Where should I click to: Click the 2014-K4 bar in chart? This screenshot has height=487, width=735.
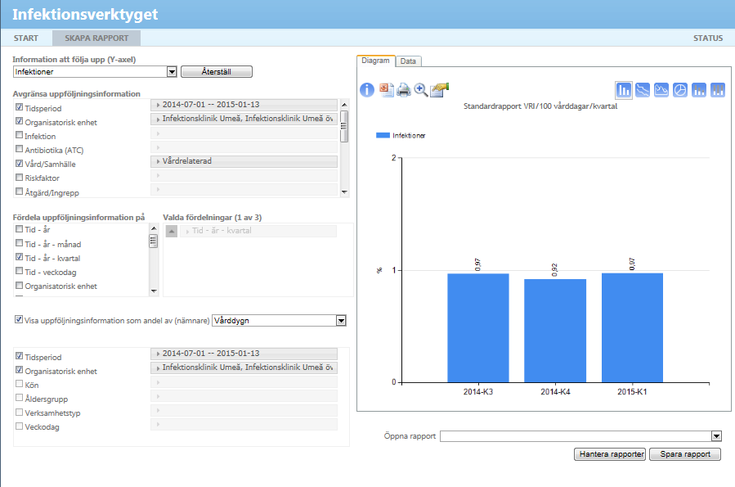[555, 331]
